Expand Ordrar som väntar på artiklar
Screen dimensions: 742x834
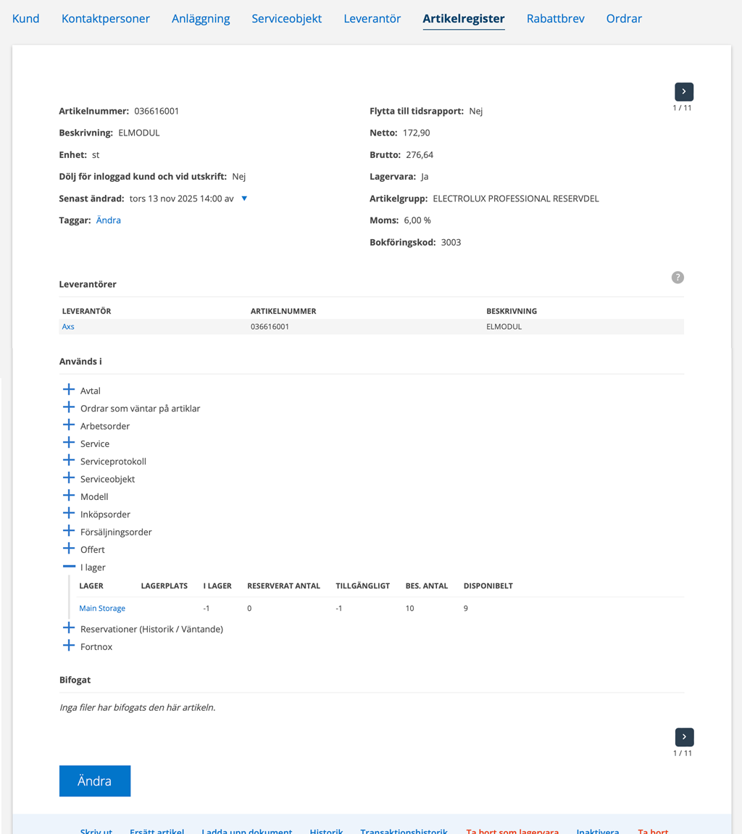(69, 408)
